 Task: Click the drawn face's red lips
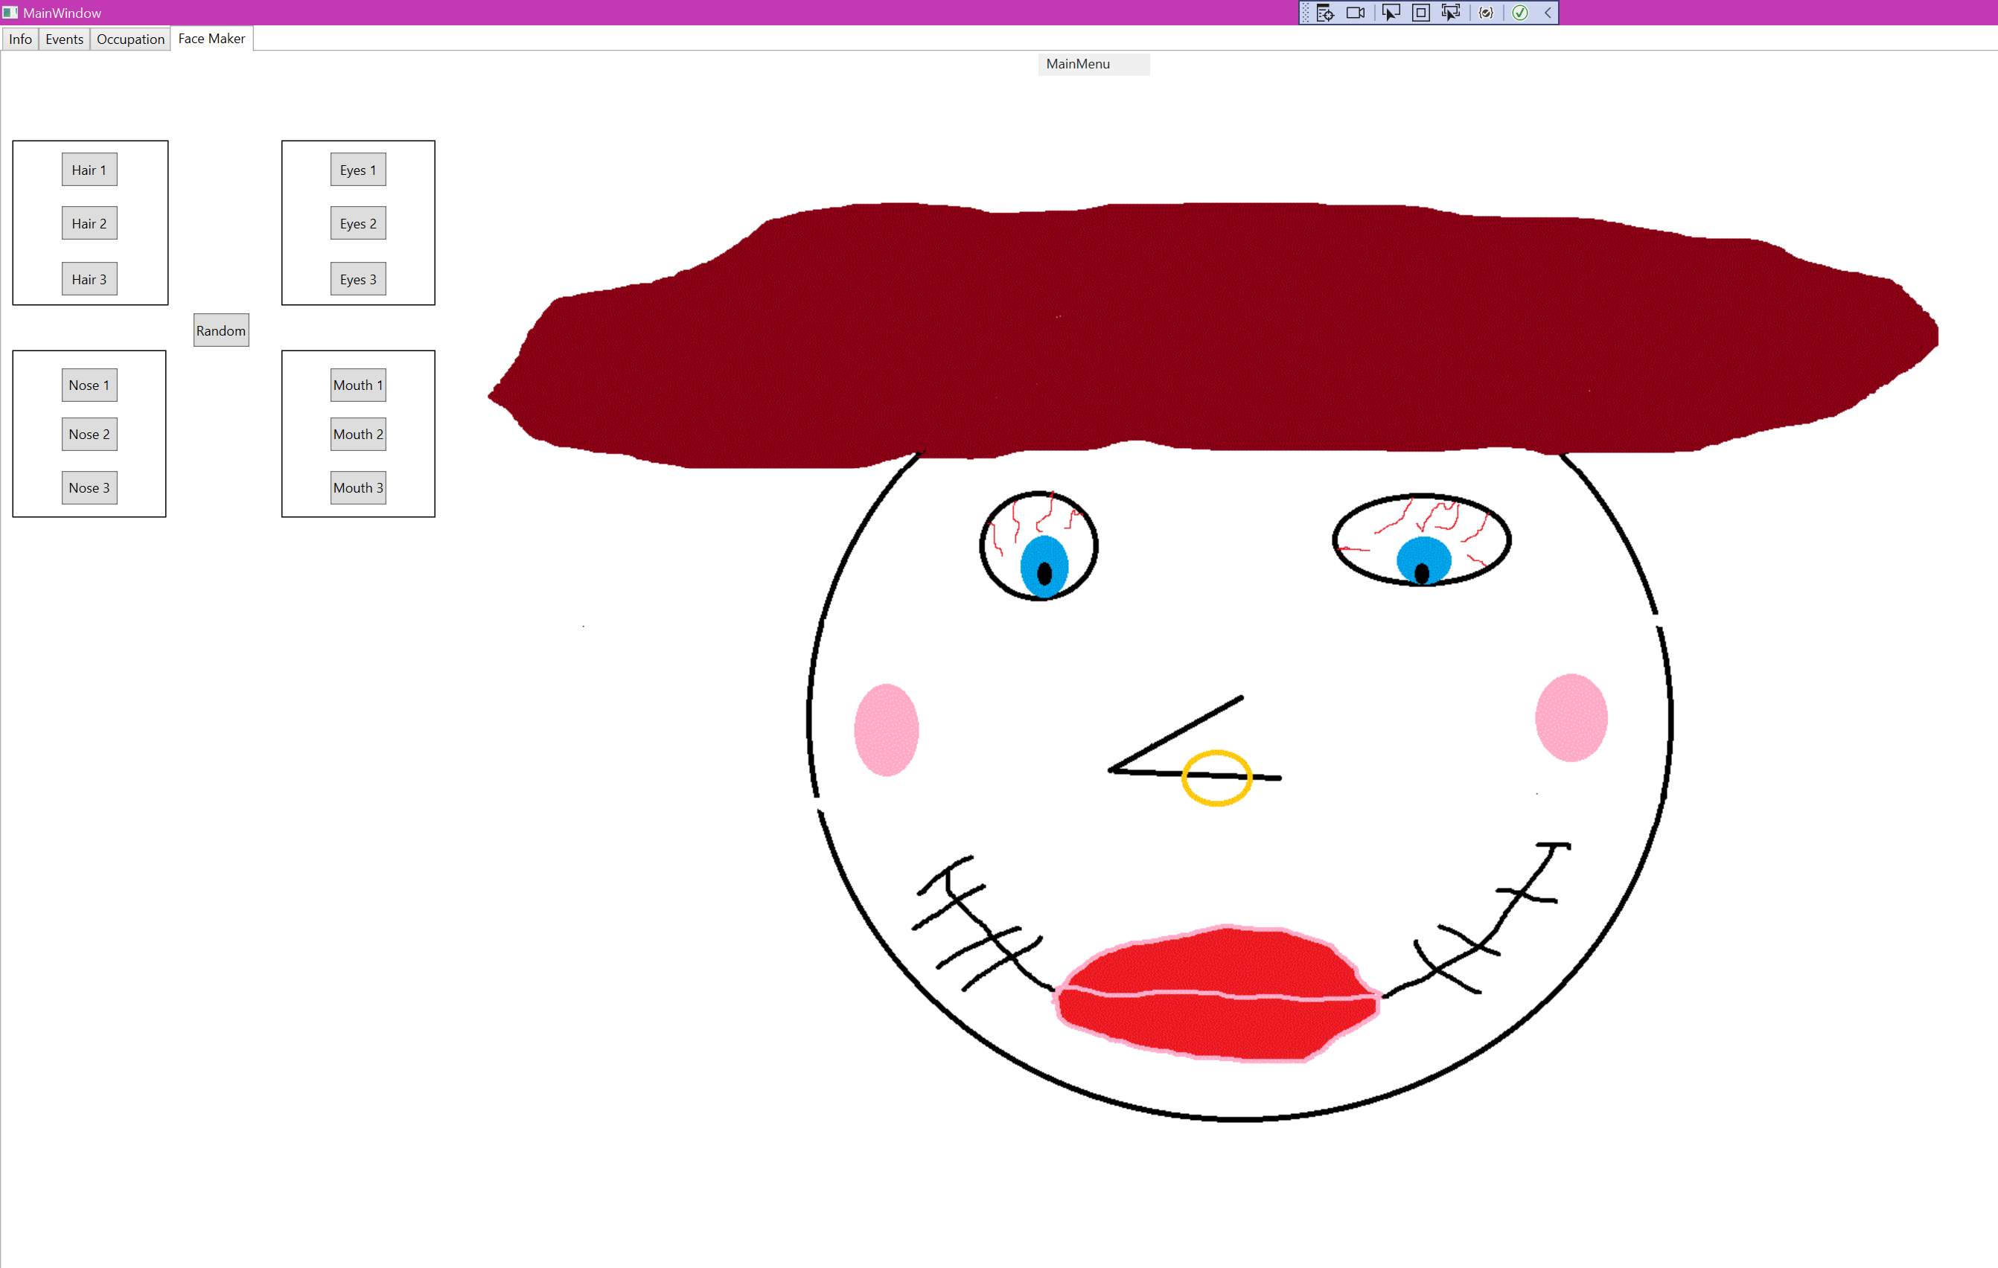click(x=1216, y=995)
